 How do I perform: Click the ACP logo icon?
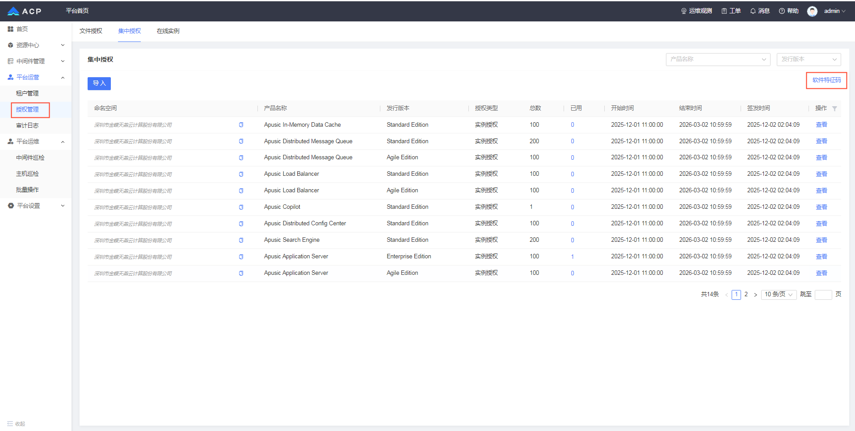tap(13, 11)
